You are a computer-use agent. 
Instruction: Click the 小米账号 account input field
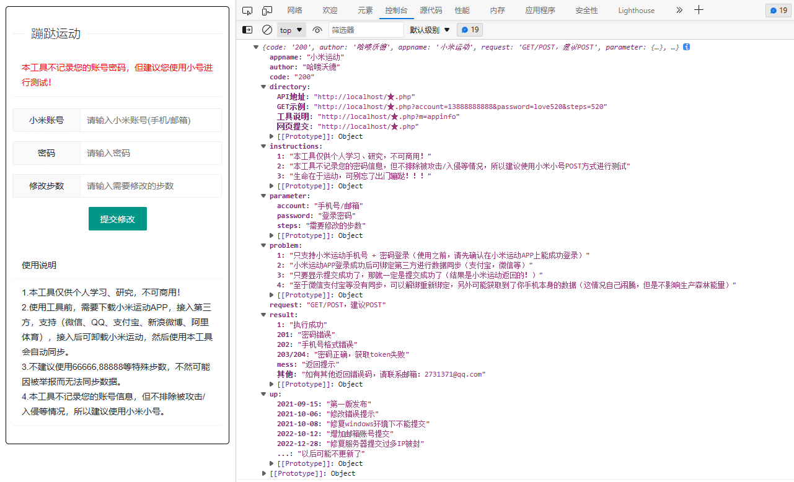[151, 120]
